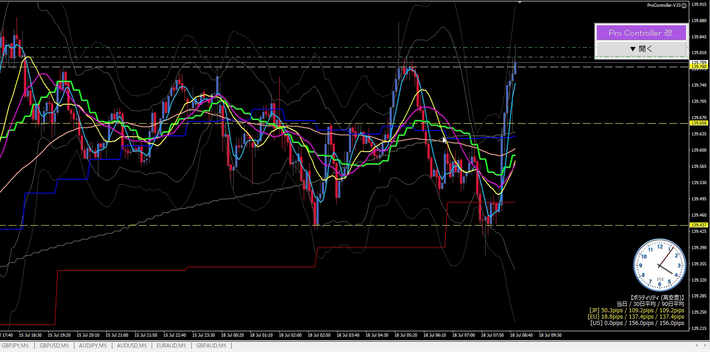The width and height of the screenshot is (710, 352).
Task: Click the 139.530 price scale label
Action: point(699,183)
